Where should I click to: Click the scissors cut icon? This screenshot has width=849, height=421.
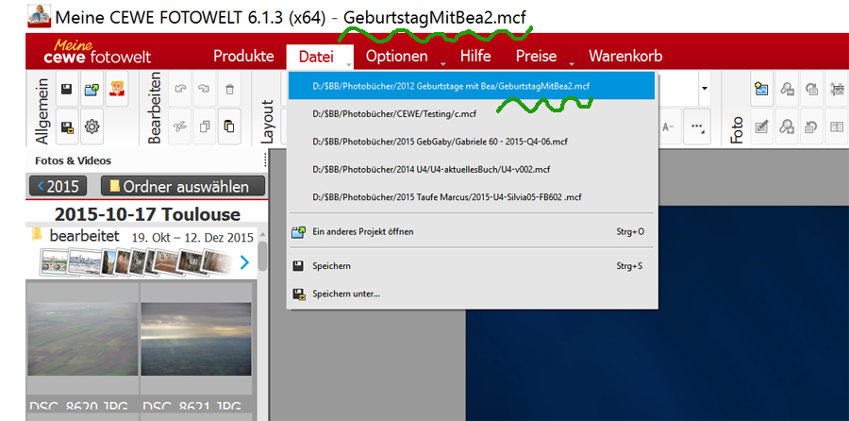pos(180,126)
